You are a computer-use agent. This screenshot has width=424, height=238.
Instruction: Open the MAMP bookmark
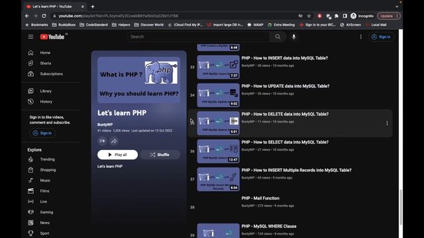(x=256, y=25)
